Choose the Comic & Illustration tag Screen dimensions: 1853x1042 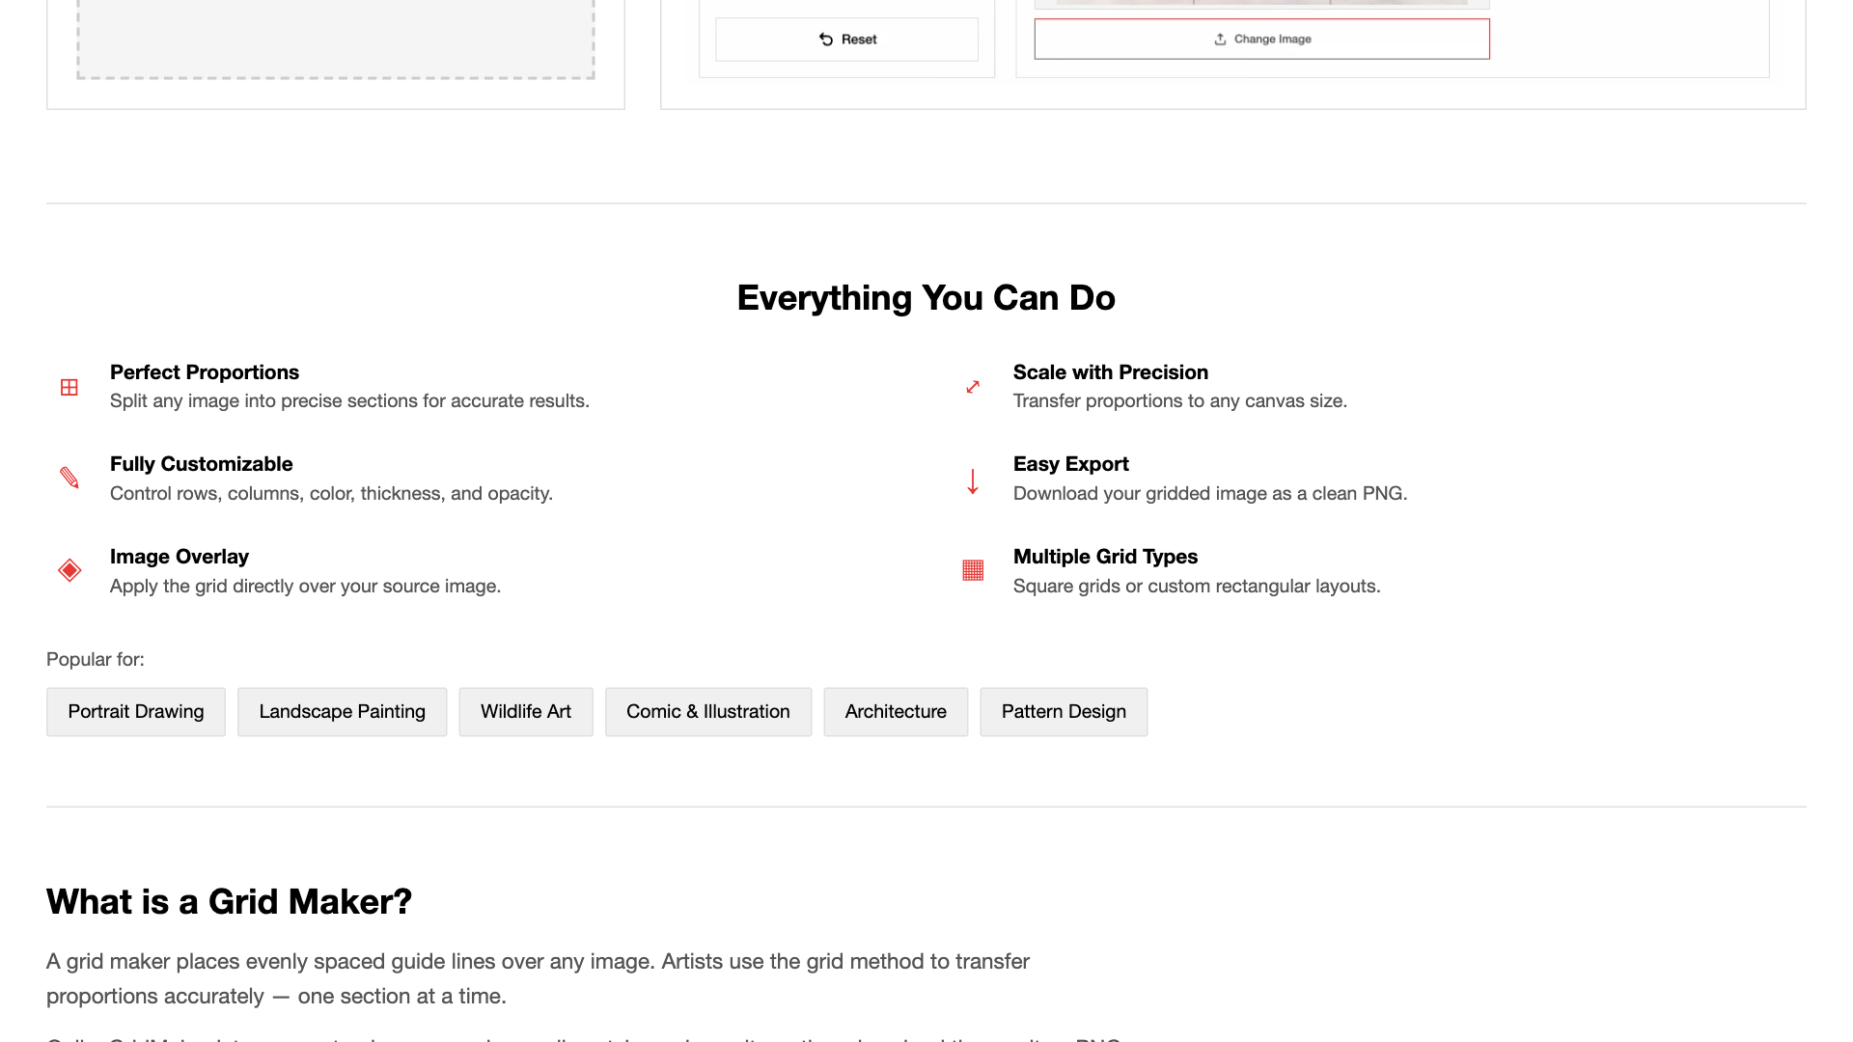coord(708,712)
